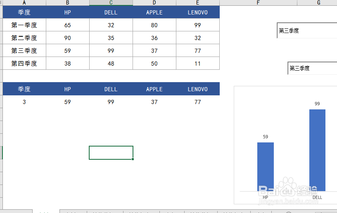Click the 第四季度 cell

[24, 64]
